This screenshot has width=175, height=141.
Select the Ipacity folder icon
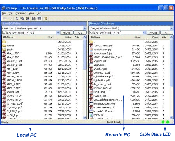4,50
